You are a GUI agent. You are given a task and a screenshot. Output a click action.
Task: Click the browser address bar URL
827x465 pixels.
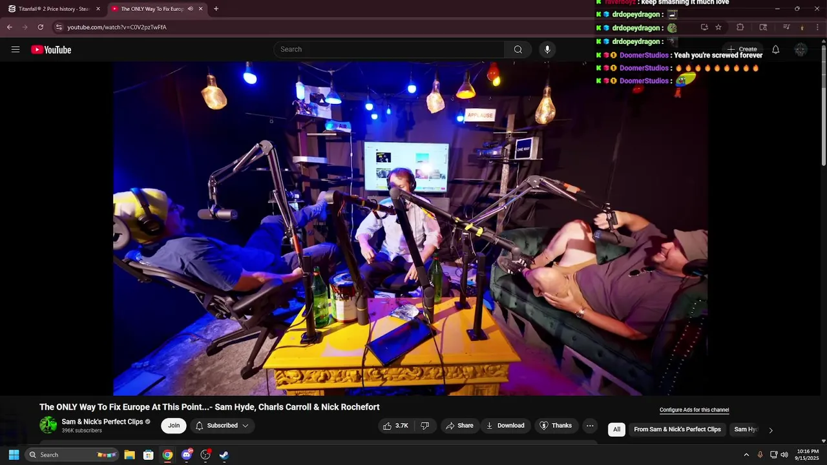[117, 27]
